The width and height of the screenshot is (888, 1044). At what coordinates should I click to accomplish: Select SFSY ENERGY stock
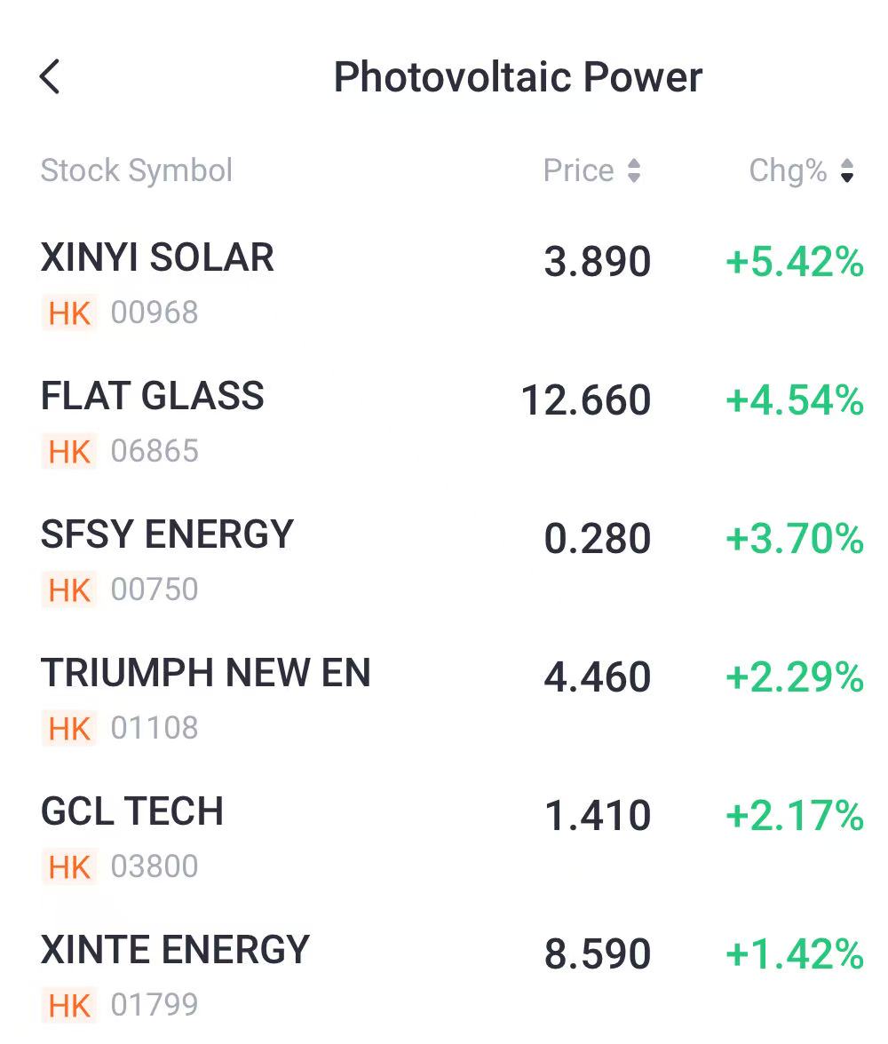[x=167, y=534]
